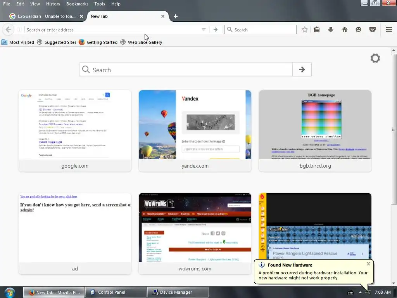Click the Found New Hardware balloon message
Screen dimensions: 397x298
coord(313,275)
